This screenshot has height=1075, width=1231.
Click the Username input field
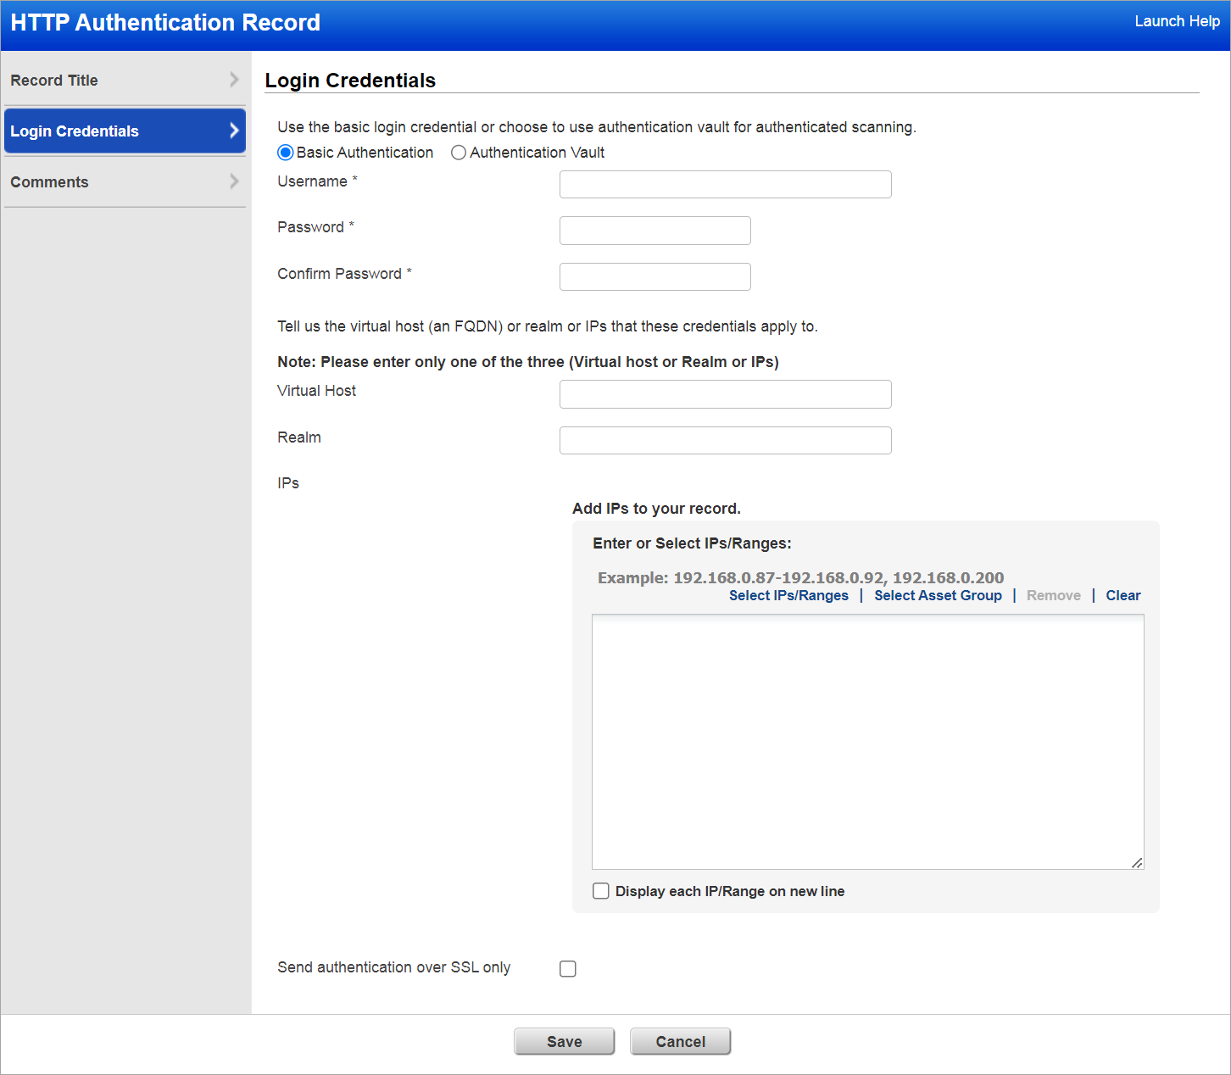(x=725, y=184)
